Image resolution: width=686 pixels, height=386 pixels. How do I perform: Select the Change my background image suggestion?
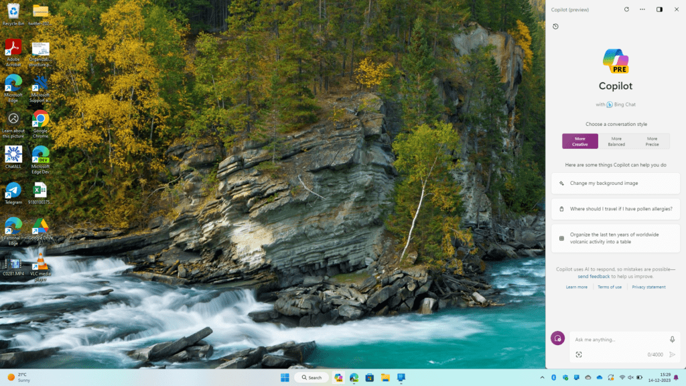(x=615, y=183)
